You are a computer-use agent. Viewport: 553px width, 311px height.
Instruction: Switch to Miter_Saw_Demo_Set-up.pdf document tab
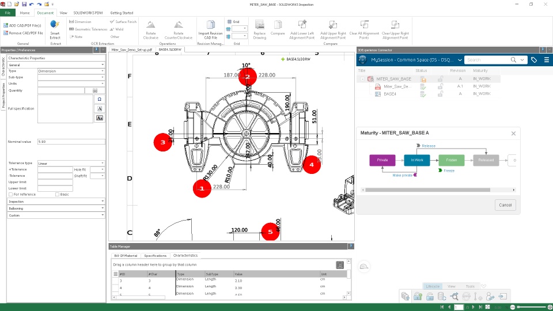[x=132, y=50]
